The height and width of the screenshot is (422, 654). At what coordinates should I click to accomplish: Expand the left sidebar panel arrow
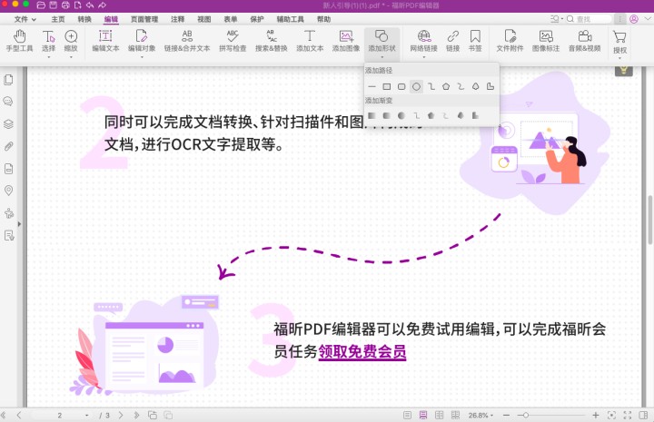(x=19, y=224)
